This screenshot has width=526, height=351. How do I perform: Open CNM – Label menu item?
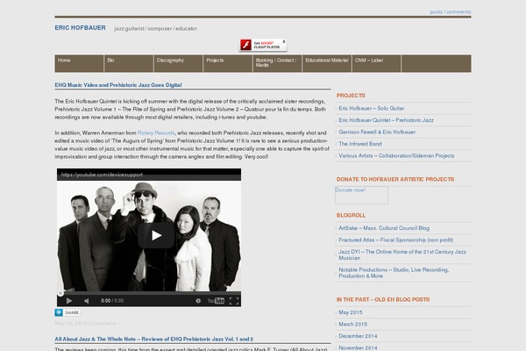point(376,63)
